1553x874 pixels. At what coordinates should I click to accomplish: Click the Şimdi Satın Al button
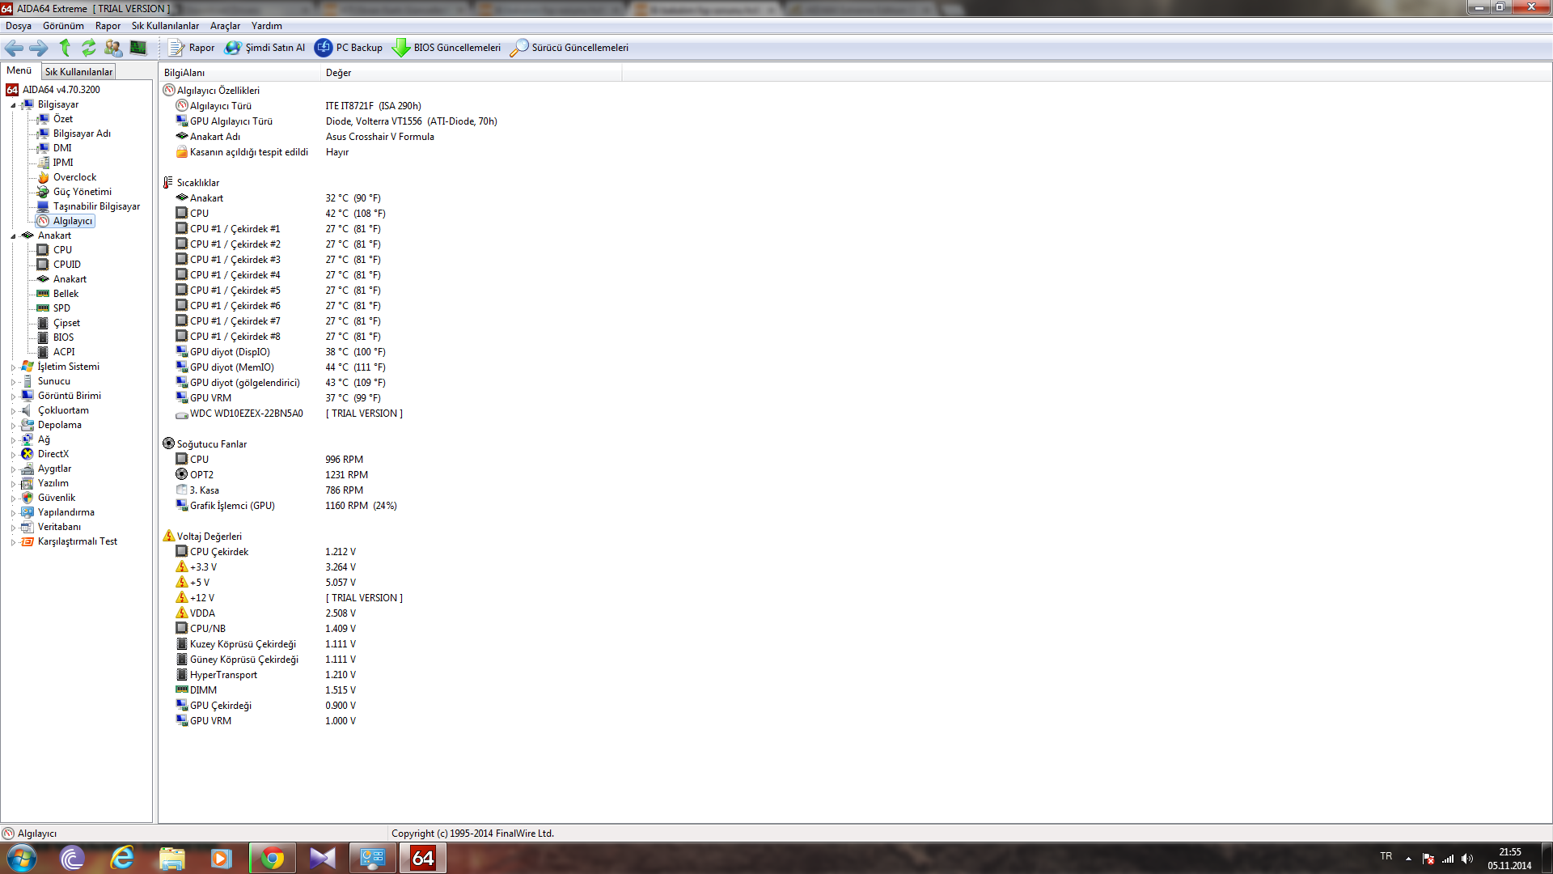point(265,48)
